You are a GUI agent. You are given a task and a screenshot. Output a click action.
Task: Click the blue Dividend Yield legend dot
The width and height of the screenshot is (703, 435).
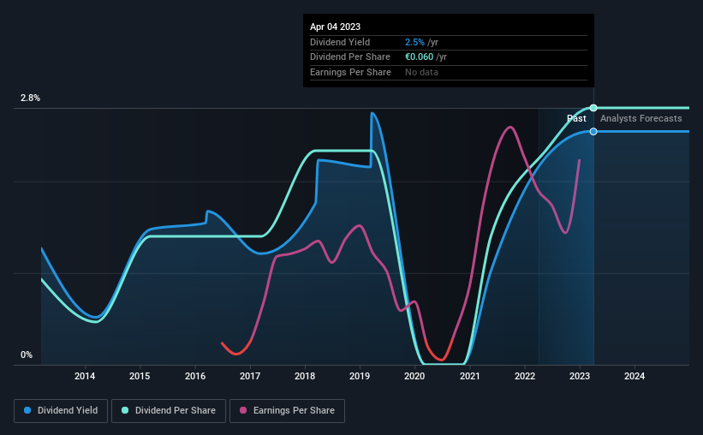(27, 410)
